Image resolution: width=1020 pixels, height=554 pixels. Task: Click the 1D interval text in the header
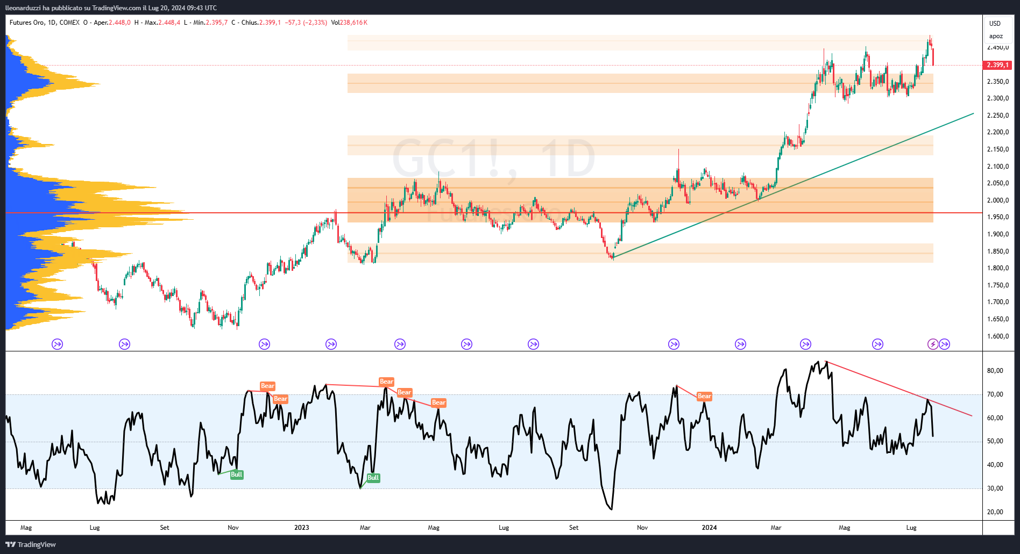click(x=52, y=23)
